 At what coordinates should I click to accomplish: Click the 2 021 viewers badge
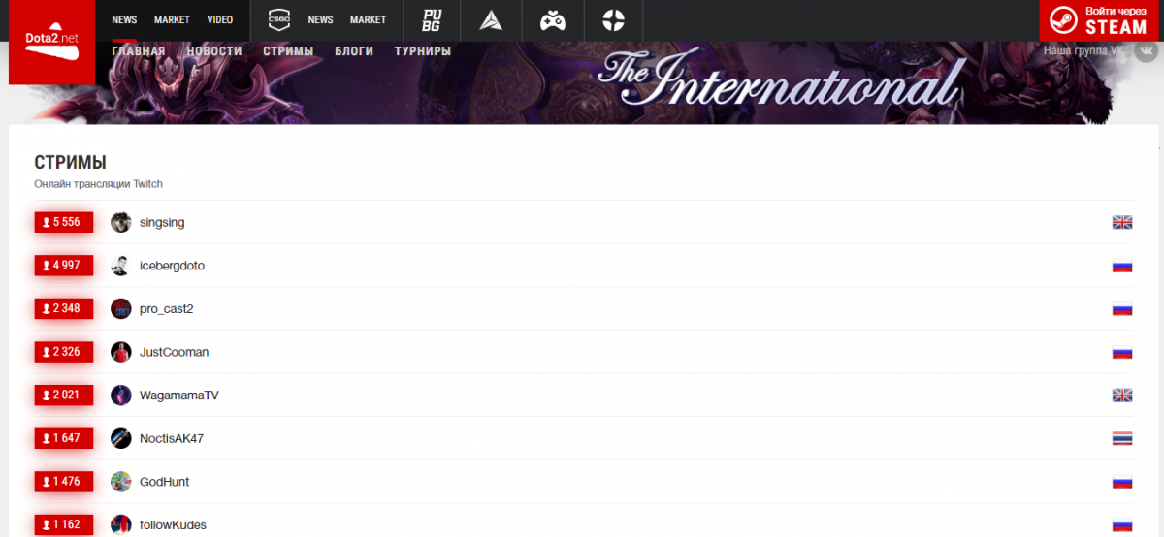64,395
